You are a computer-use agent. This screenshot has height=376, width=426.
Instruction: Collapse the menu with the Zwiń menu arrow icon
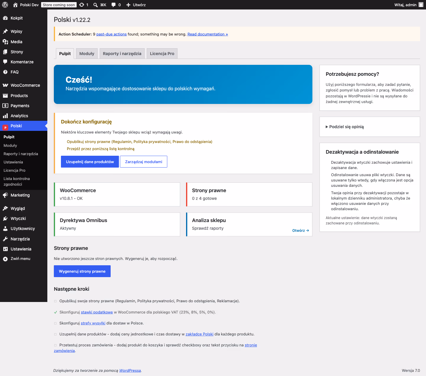point(5,259)
